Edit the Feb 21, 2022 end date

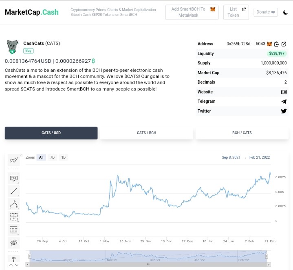[x=260, y=157]
